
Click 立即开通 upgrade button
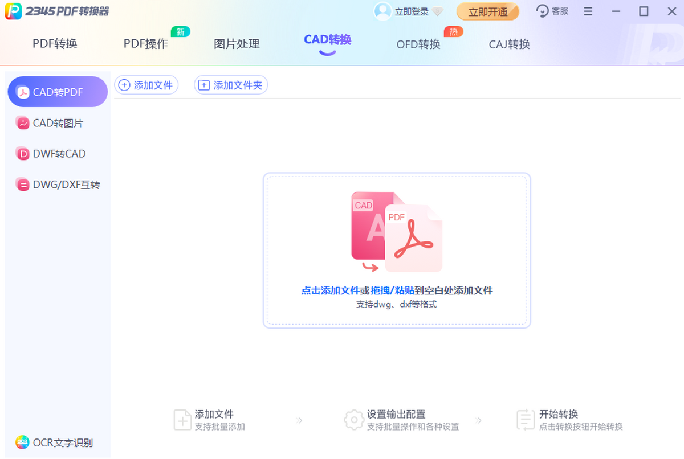[488, 12]
